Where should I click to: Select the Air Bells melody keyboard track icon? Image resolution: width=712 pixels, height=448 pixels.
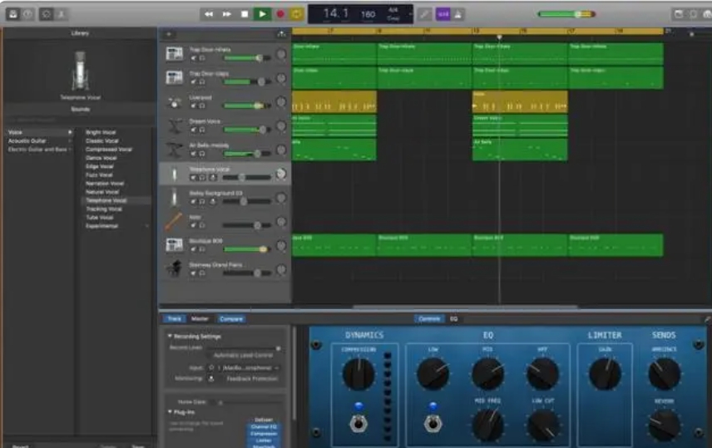(x=175, y=150)
